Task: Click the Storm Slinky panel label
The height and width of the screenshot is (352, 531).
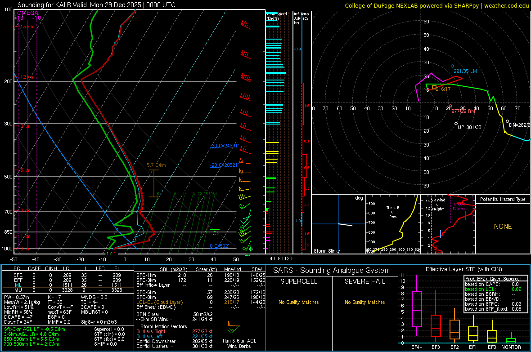Action: tap(326, 251)
